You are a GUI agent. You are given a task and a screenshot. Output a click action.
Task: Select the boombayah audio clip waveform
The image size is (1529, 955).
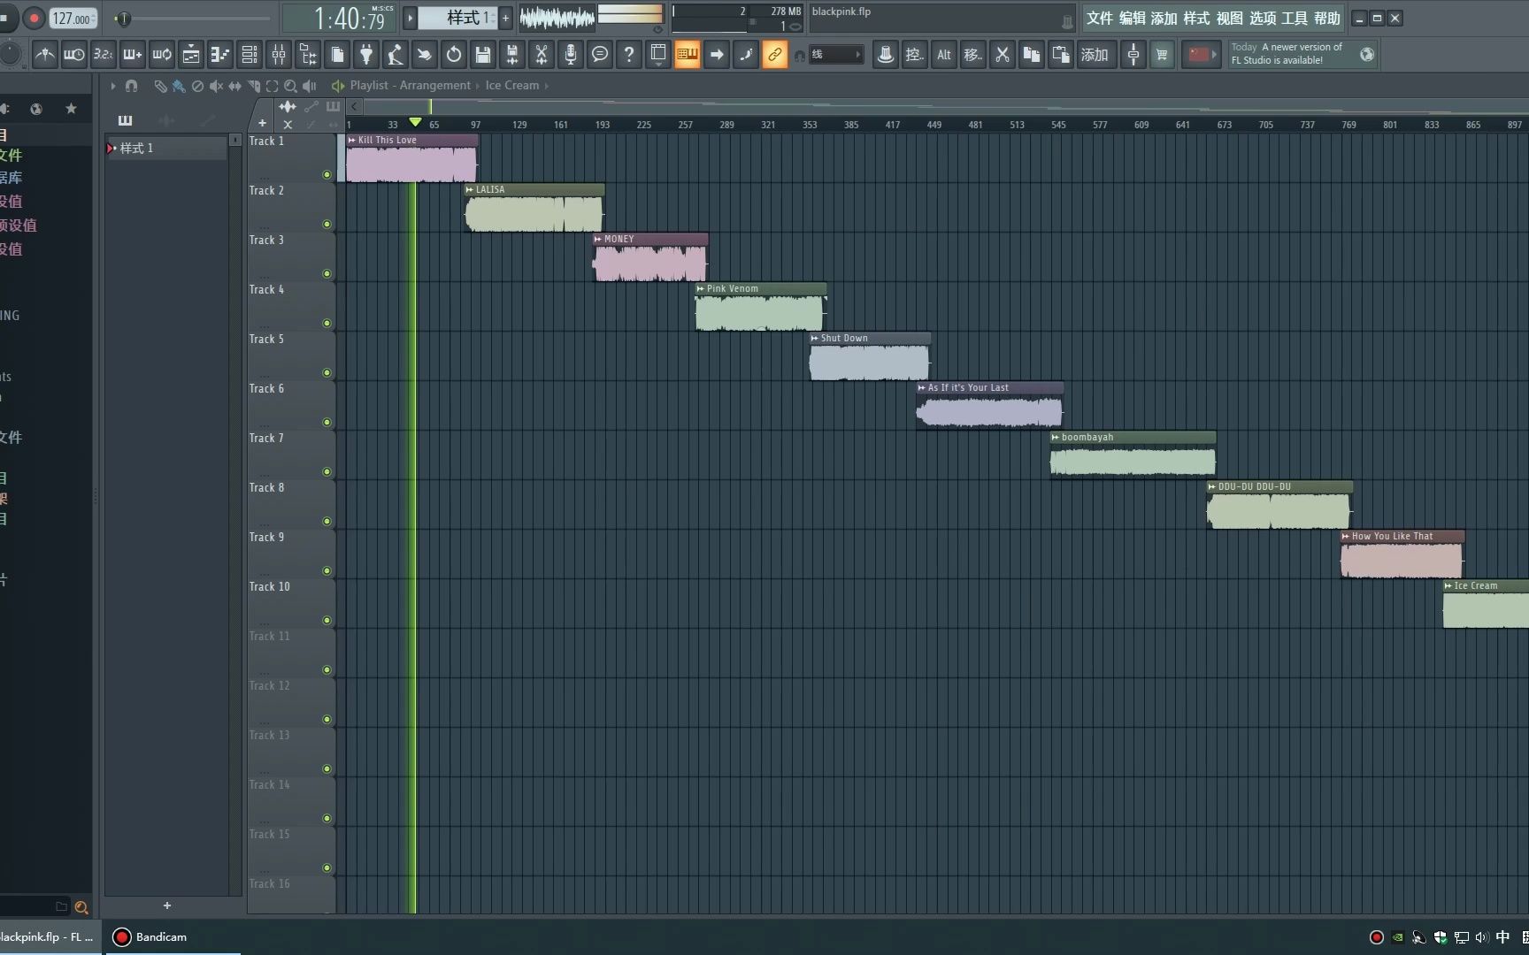tap(1133, 462)
